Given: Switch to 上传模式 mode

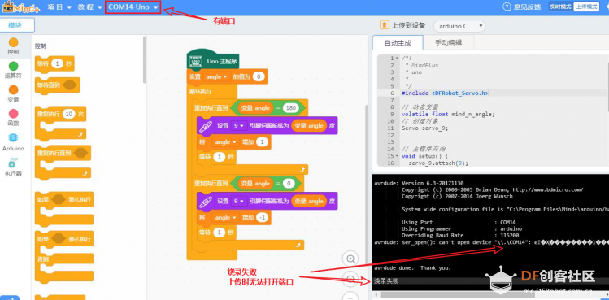Looking at the screenshot, I should point(586,7).
